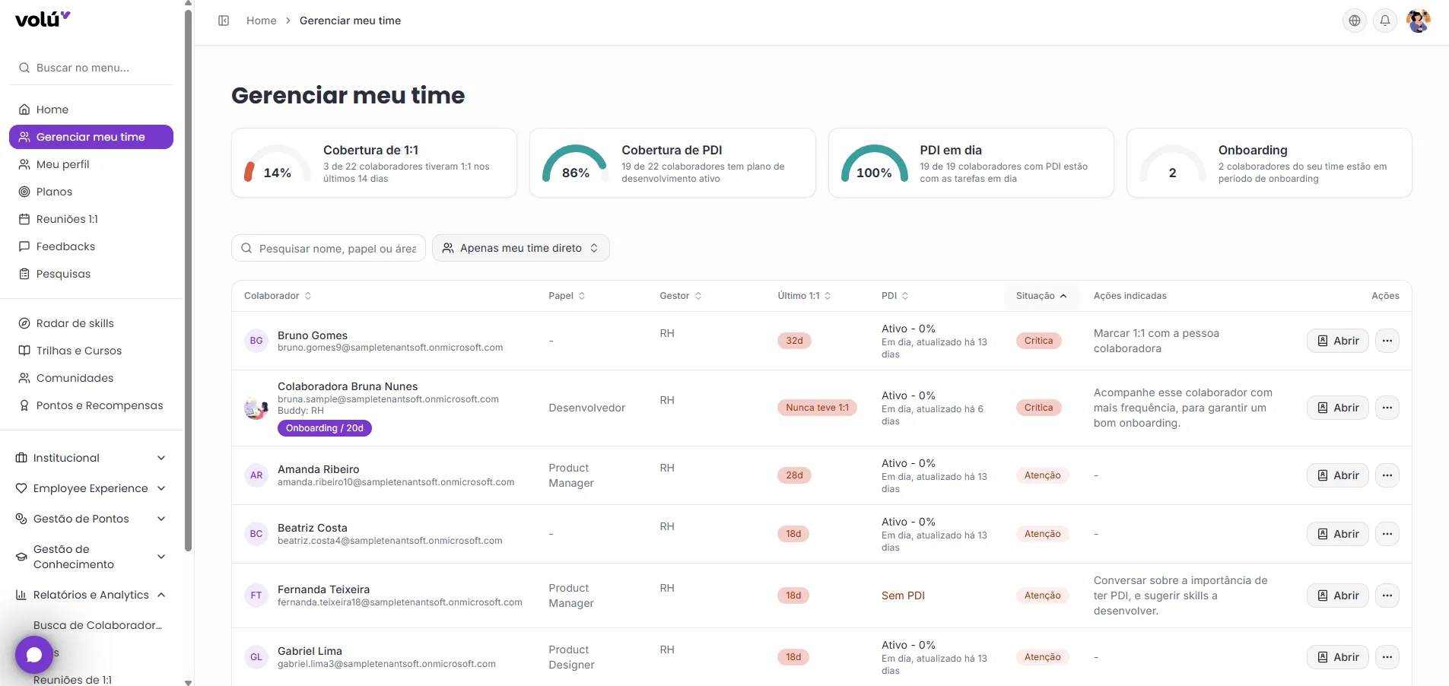Screen dimensions: 1449x686
Task: Open more options for Beatriz Costa
Action: 1387,534
